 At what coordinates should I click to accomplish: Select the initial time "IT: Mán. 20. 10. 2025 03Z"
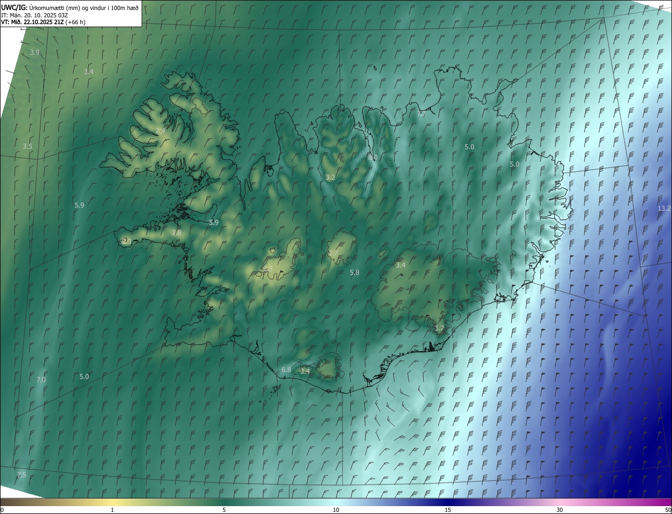coord(35,15)
